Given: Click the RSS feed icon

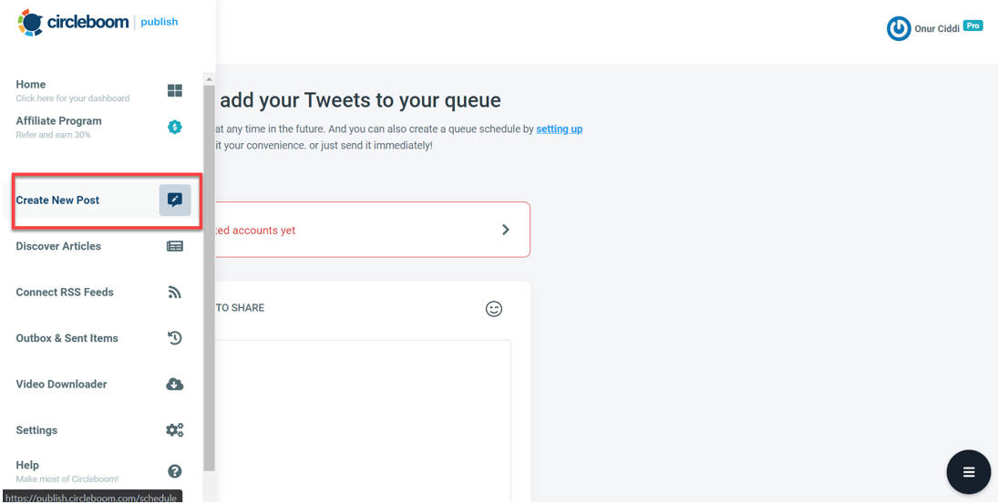Looking at the screenshot, I should [x=174, y=292].
